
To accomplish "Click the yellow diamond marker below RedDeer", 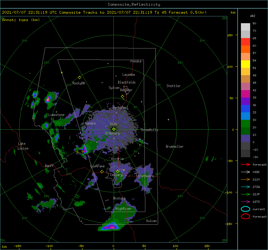I will click(x=122, y=97).
